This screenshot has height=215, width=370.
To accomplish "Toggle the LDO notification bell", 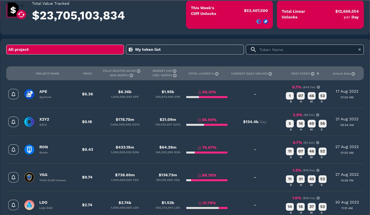I will (13, 205).
